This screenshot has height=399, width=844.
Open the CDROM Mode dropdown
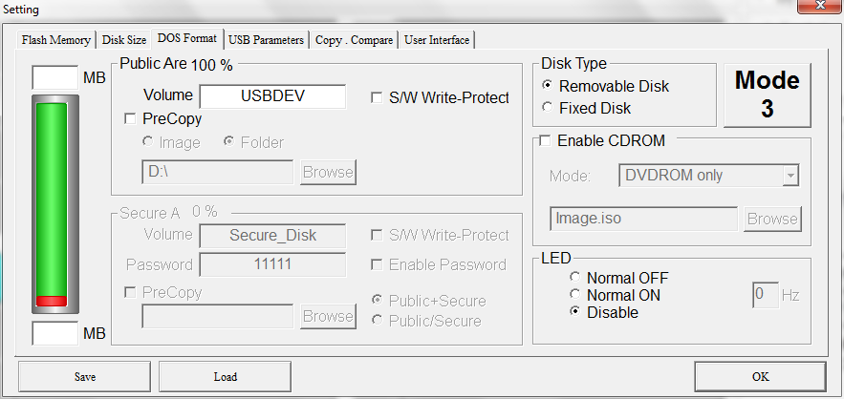[790, 176]
